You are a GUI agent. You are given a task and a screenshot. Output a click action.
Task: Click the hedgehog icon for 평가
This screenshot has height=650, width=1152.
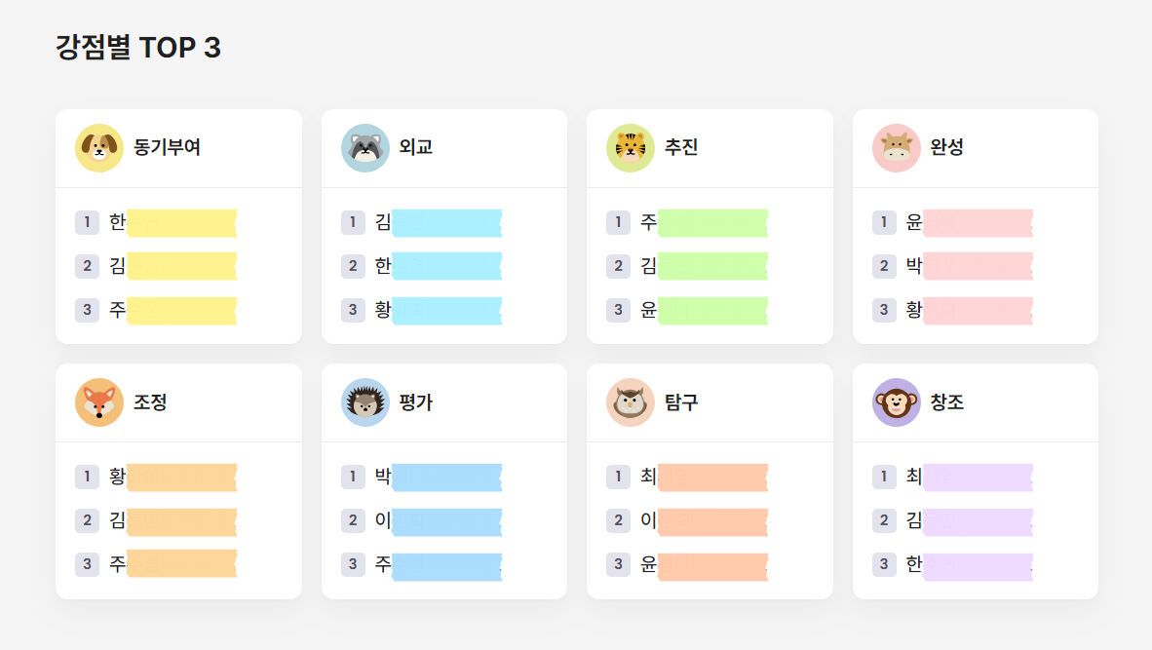pos(365,402)
